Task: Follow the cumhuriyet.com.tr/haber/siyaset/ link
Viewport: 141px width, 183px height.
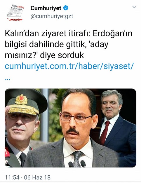Action: [x=69, y=66]
